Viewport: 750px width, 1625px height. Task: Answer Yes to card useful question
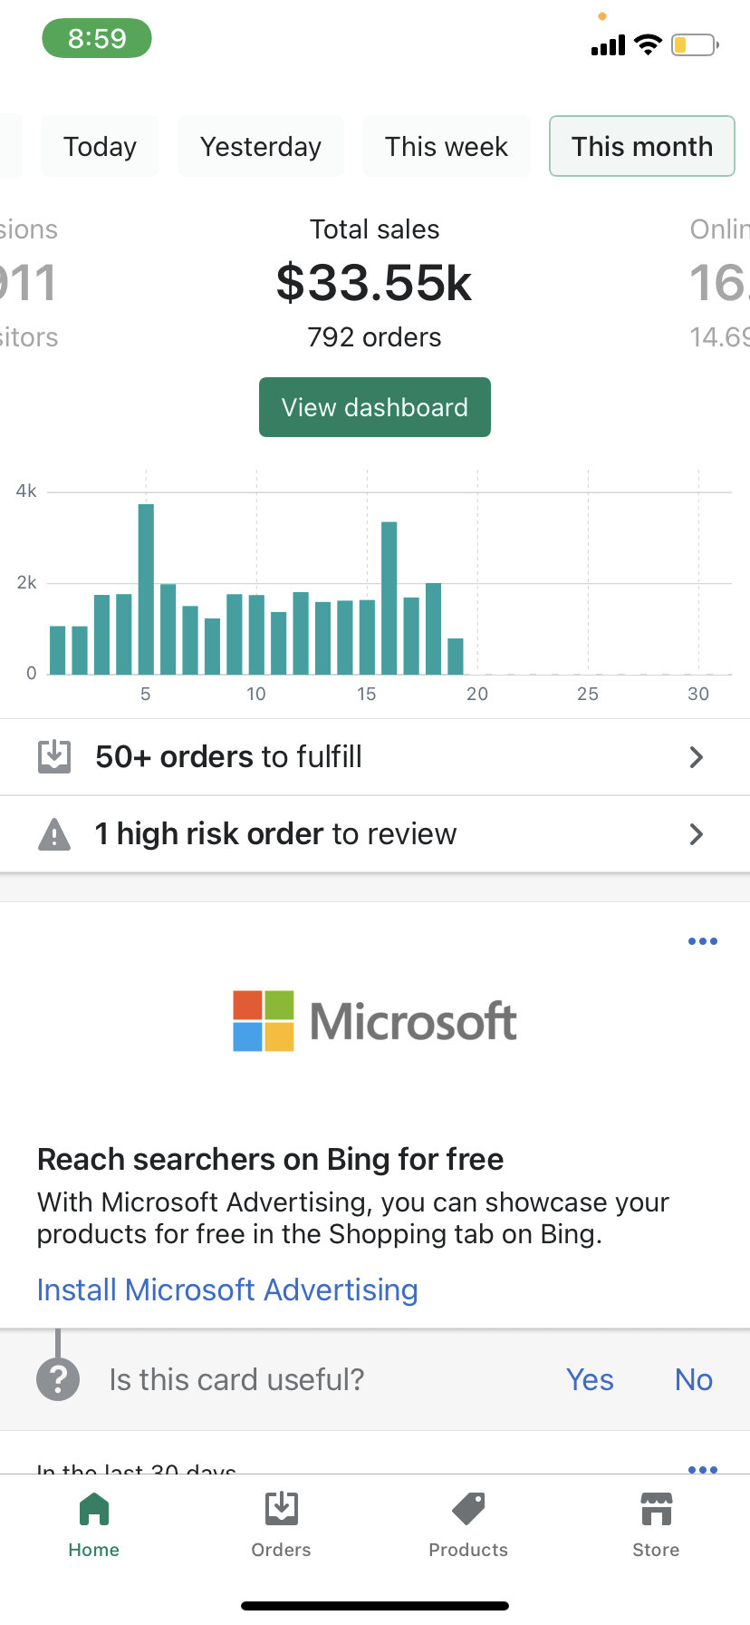coord(590,1379)
